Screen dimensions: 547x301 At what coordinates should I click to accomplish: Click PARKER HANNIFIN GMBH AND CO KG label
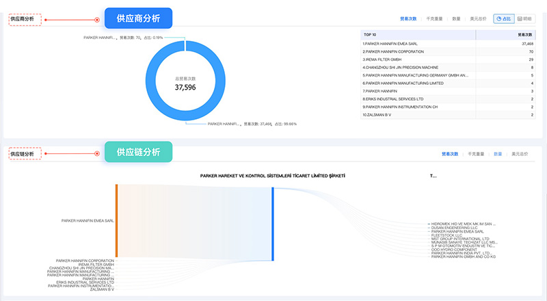pyautogui.click(x=464, y=257)
